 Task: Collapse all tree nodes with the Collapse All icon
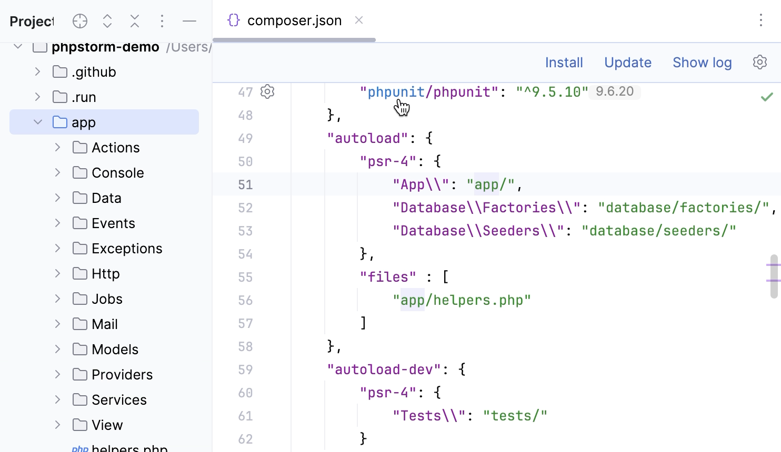click(x=135, y=21)
